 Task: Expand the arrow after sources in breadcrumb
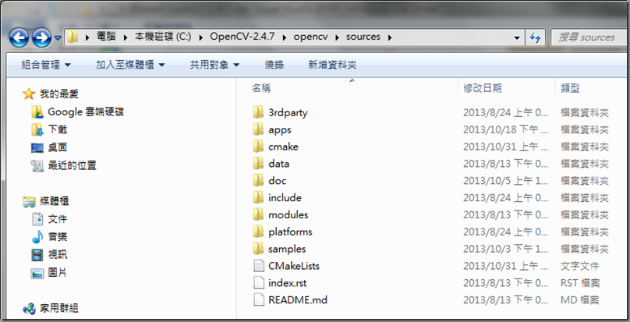coord(389,37)
